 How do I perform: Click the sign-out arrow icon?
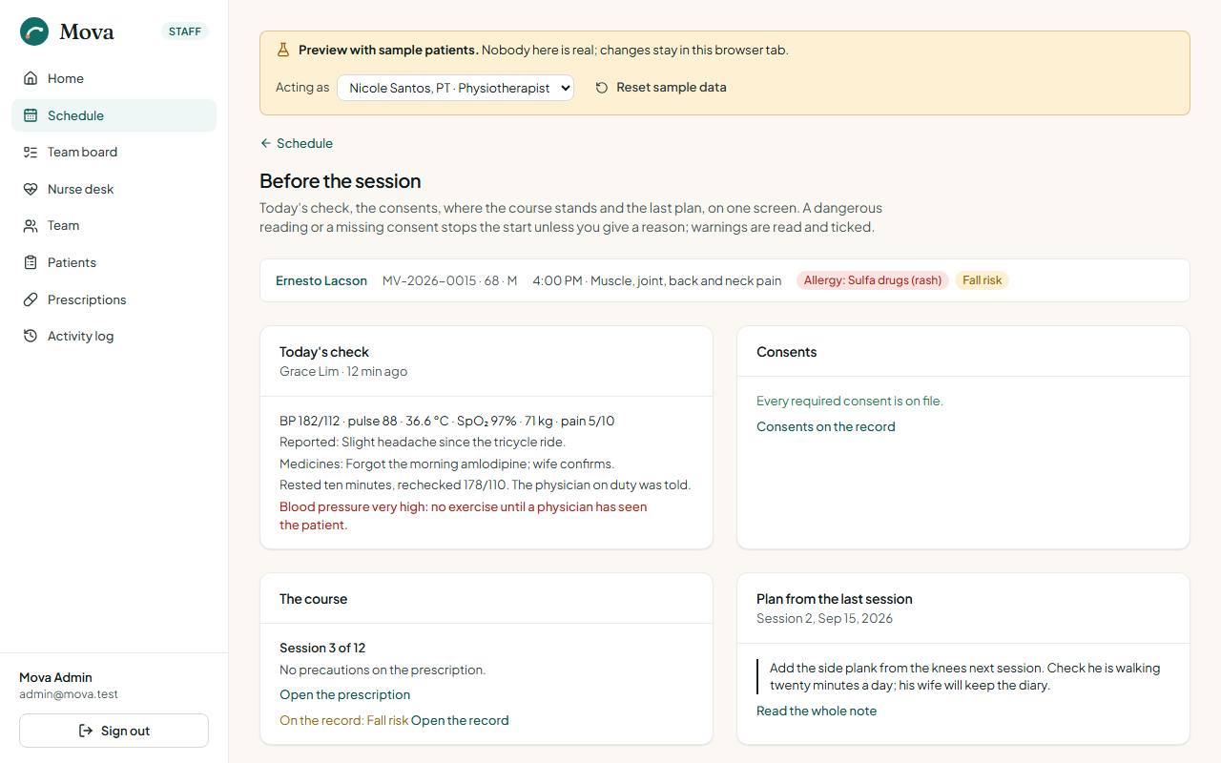coord(86,731)
